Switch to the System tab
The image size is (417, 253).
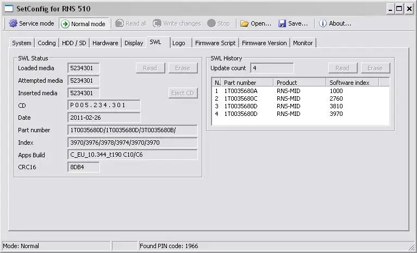click(x=22, y=43)
